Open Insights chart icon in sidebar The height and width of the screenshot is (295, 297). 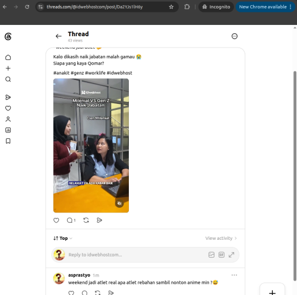click(x=8, y=130)
